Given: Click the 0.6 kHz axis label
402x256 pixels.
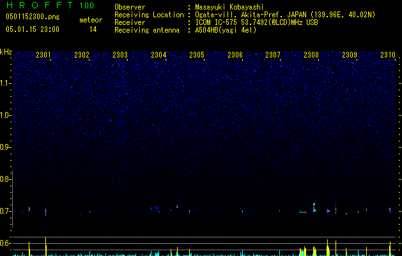Looking at the screenshot, I should click(x=5, y=243).
